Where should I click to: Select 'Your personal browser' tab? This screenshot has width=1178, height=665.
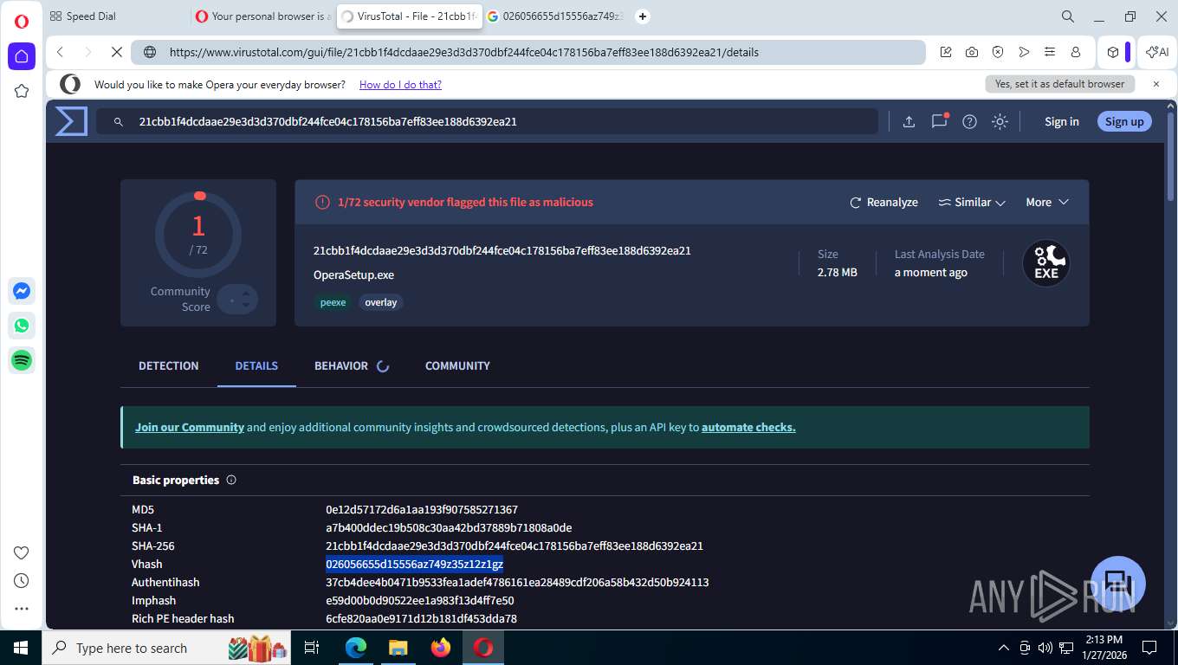coord(263,16)
